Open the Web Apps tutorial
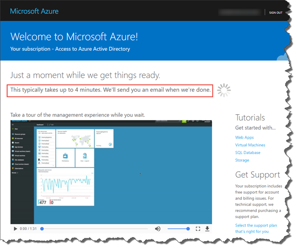Screen dimensions: 298x250 tap(244, 137)
